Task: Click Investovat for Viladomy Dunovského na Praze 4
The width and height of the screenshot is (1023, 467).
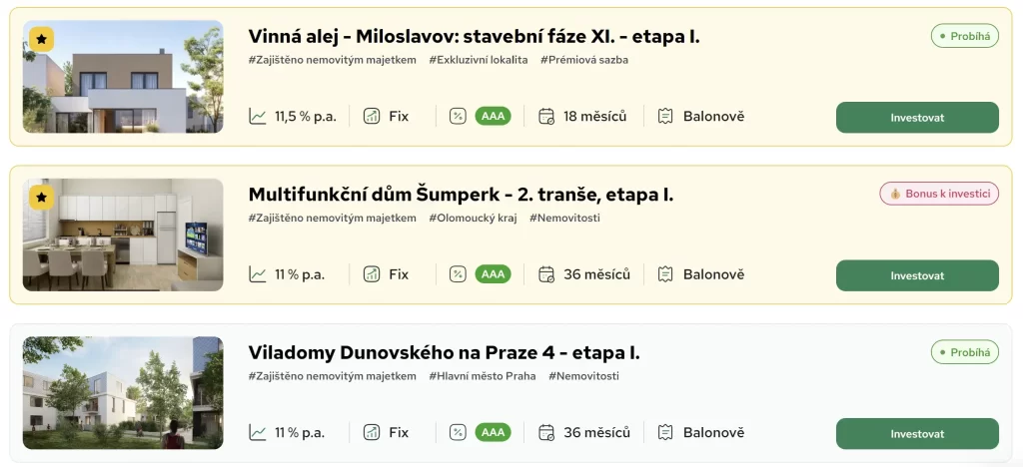Action: tap(917, 434)
